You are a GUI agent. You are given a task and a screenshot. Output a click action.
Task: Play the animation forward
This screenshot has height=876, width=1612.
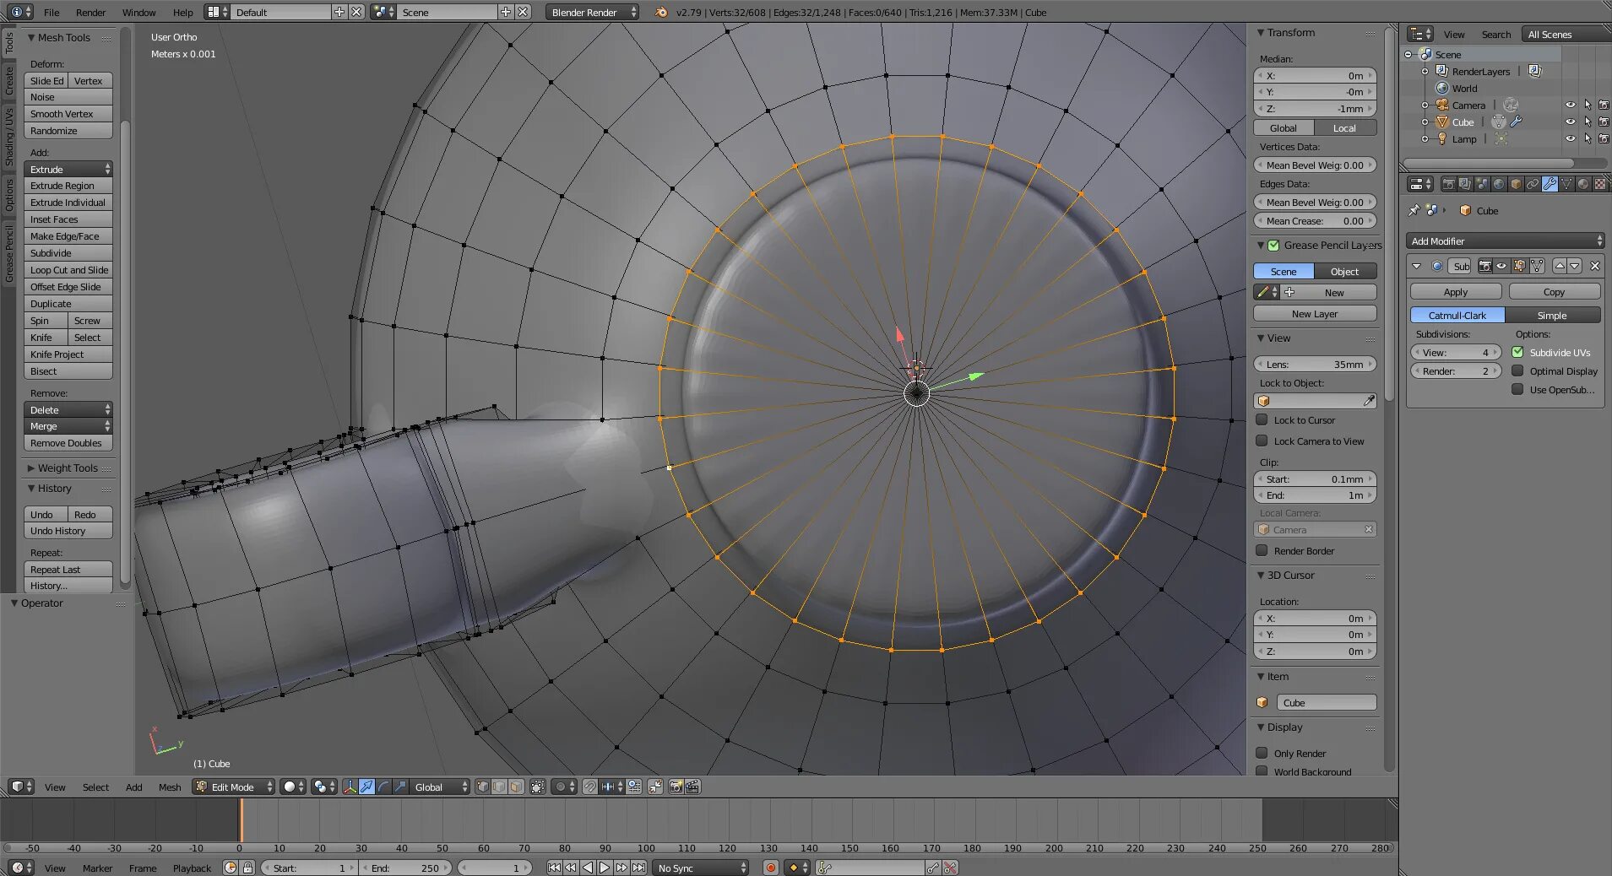click(x=605, y=868)
